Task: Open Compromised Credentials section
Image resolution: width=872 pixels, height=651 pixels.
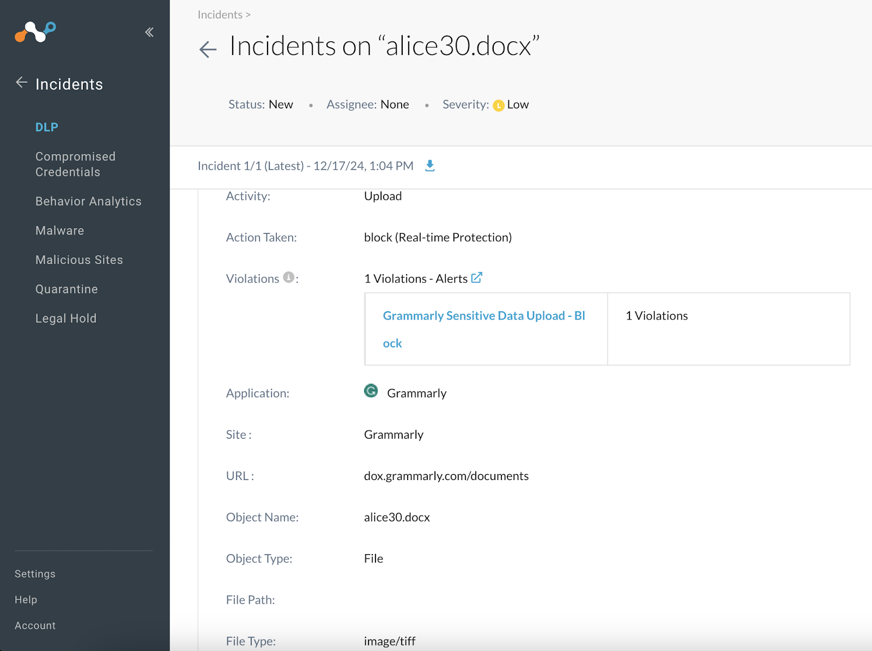Action: (x=76, y=164)
